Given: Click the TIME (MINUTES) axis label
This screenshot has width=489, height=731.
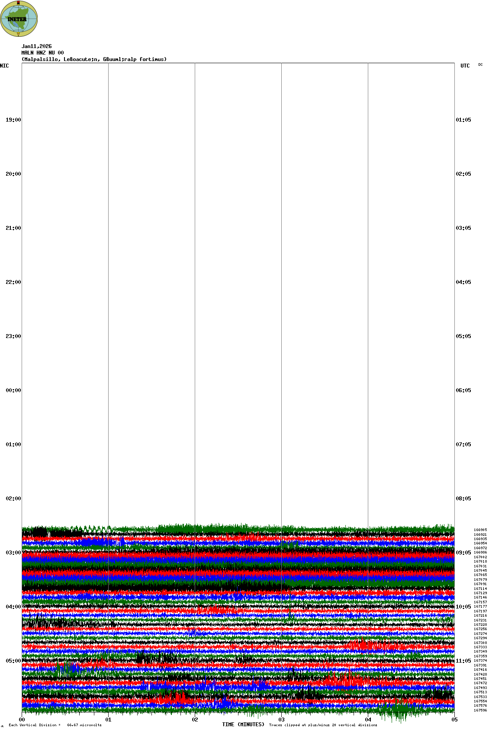Looking at the screenshot, I should [x=243, y=725].
